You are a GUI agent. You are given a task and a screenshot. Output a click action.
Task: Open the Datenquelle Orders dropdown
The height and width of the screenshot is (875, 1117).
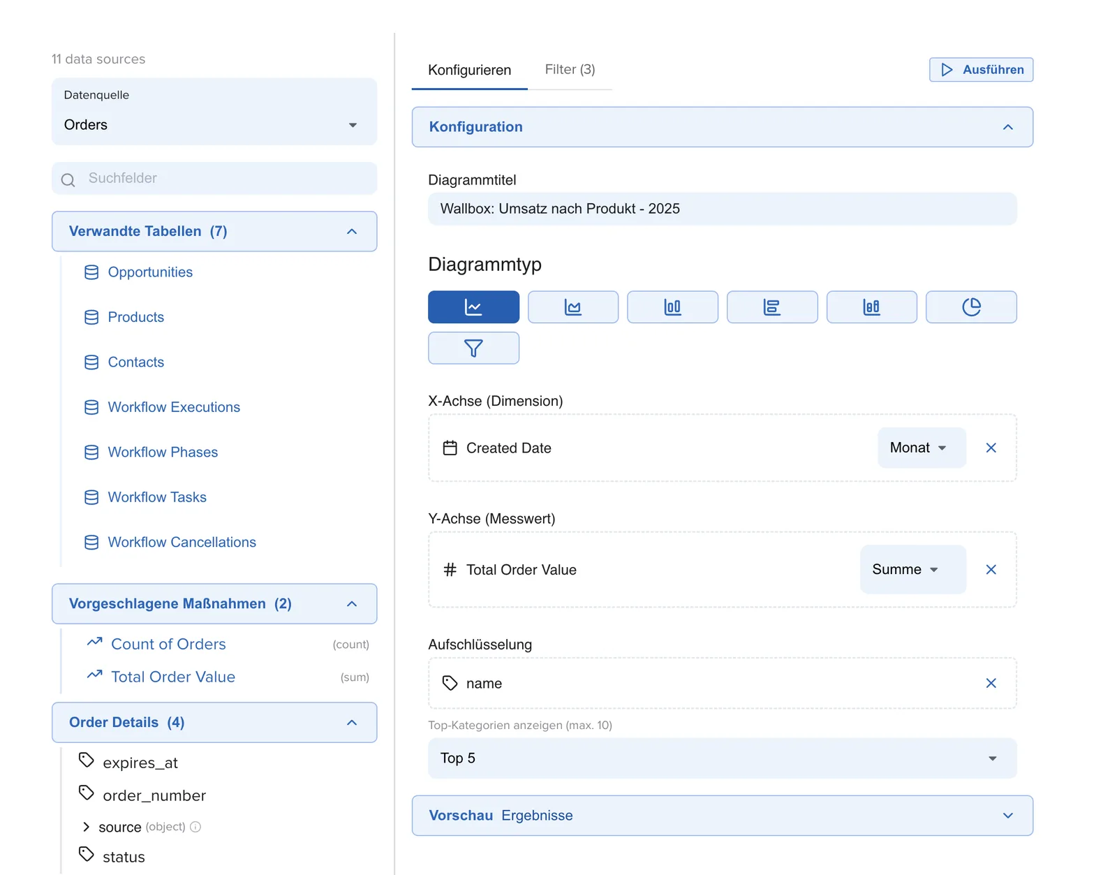214,112
